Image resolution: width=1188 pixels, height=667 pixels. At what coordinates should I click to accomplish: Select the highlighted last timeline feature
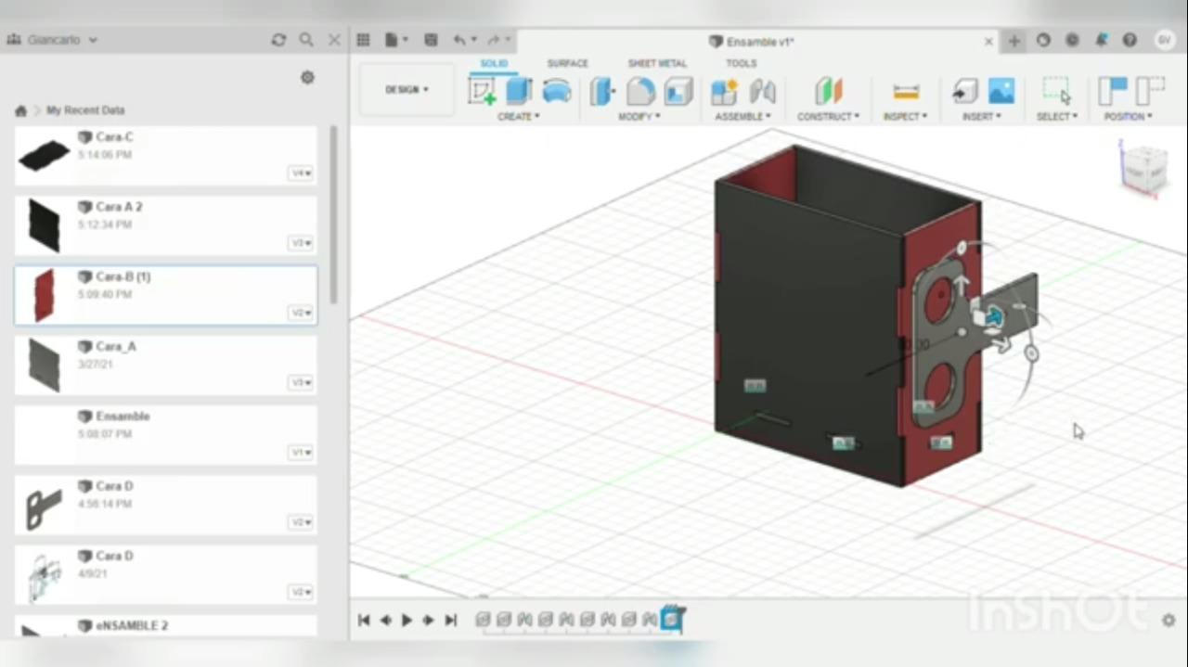(x=673, y=619)
